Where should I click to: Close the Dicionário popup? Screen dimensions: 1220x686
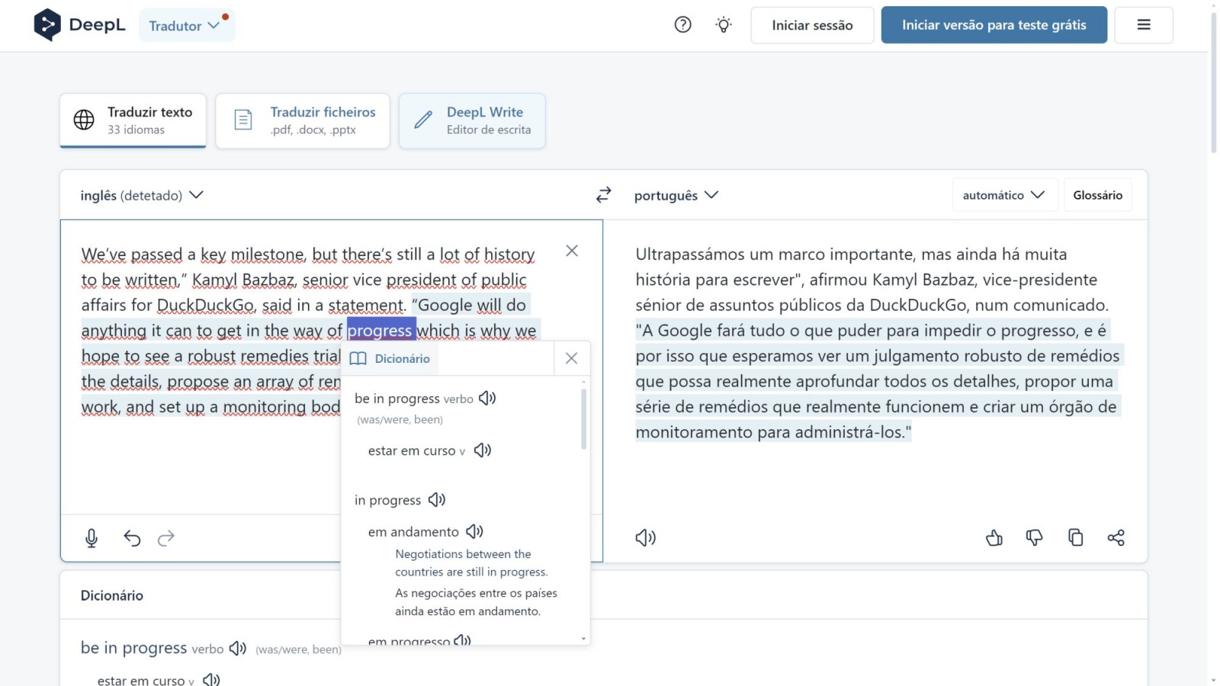pyautogui.click(x=571, y=358)
